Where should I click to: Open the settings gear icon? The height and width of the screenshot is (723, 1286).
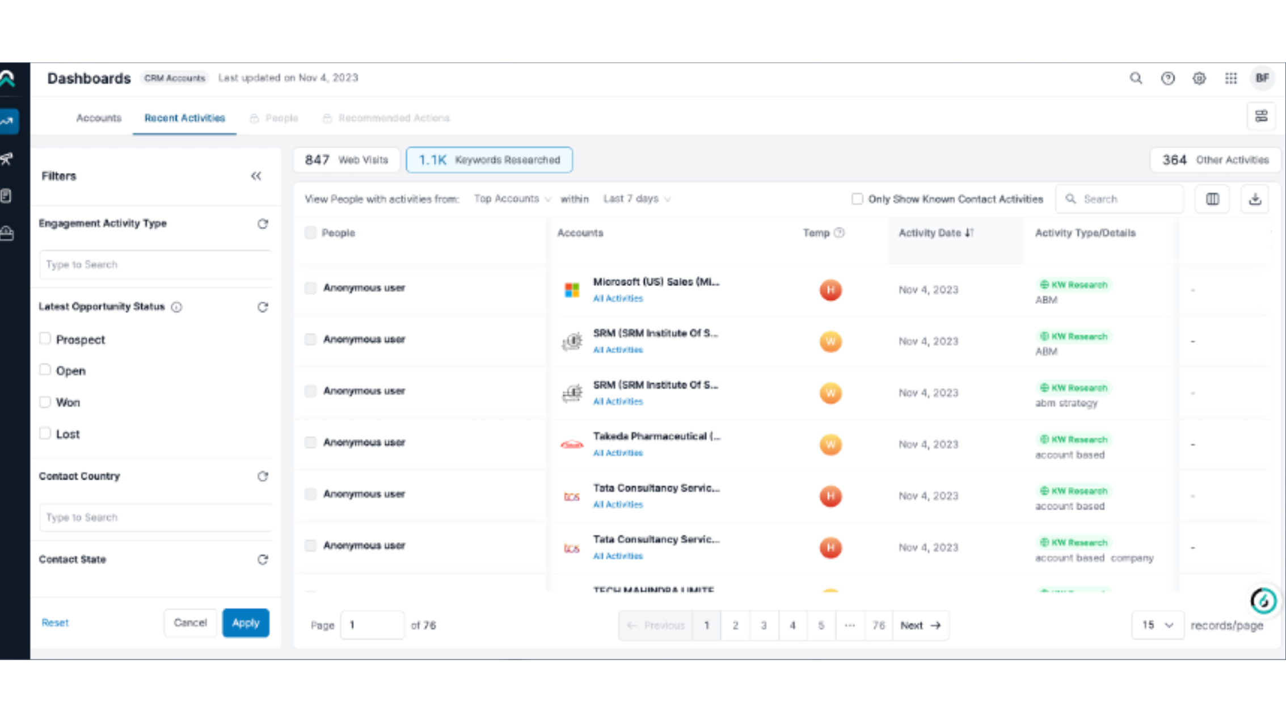click(x=1199, y=78)
